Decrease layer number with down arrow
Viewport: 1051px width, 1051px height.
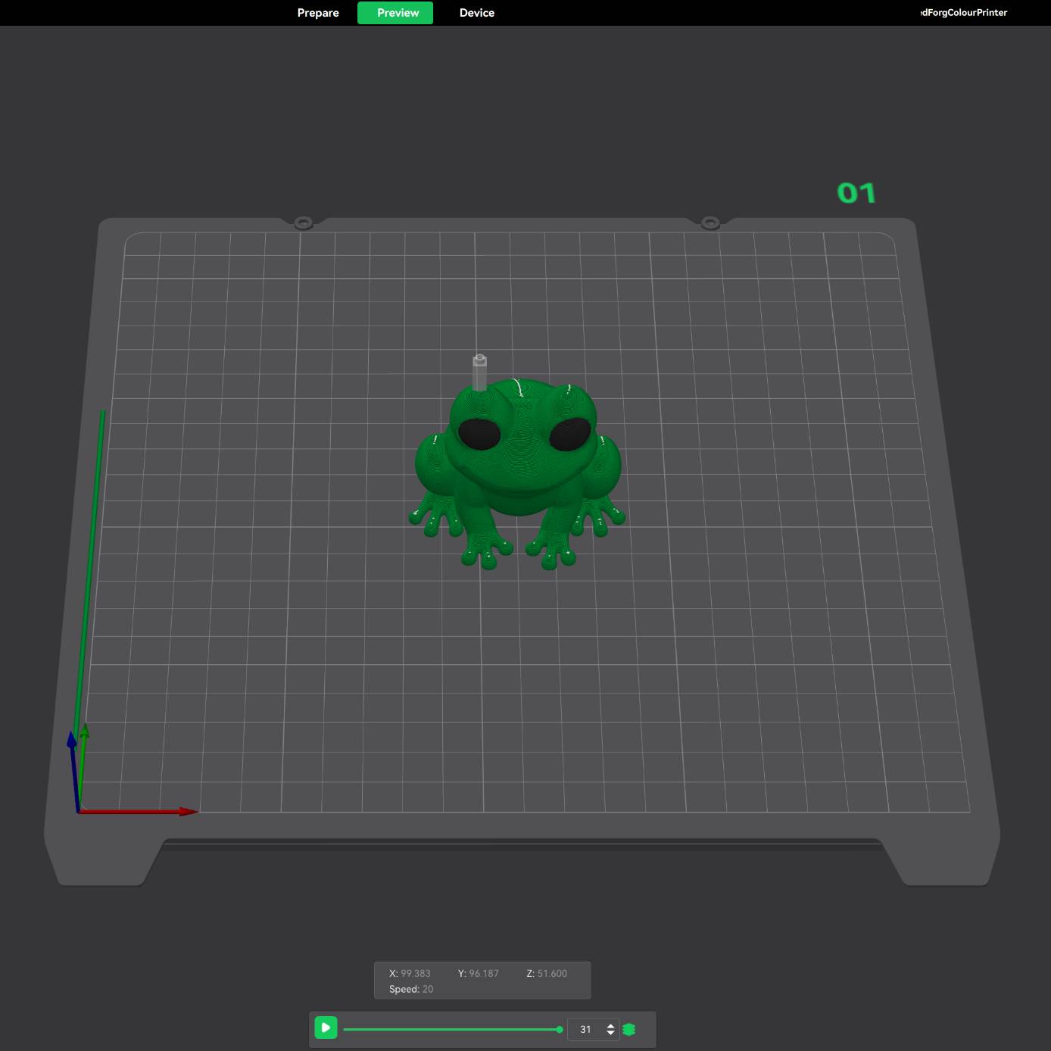pos(610,1034)
